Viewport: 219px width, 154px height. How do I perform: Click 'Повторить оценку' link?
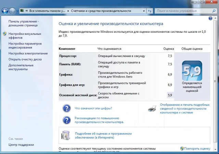coord(197,149)
